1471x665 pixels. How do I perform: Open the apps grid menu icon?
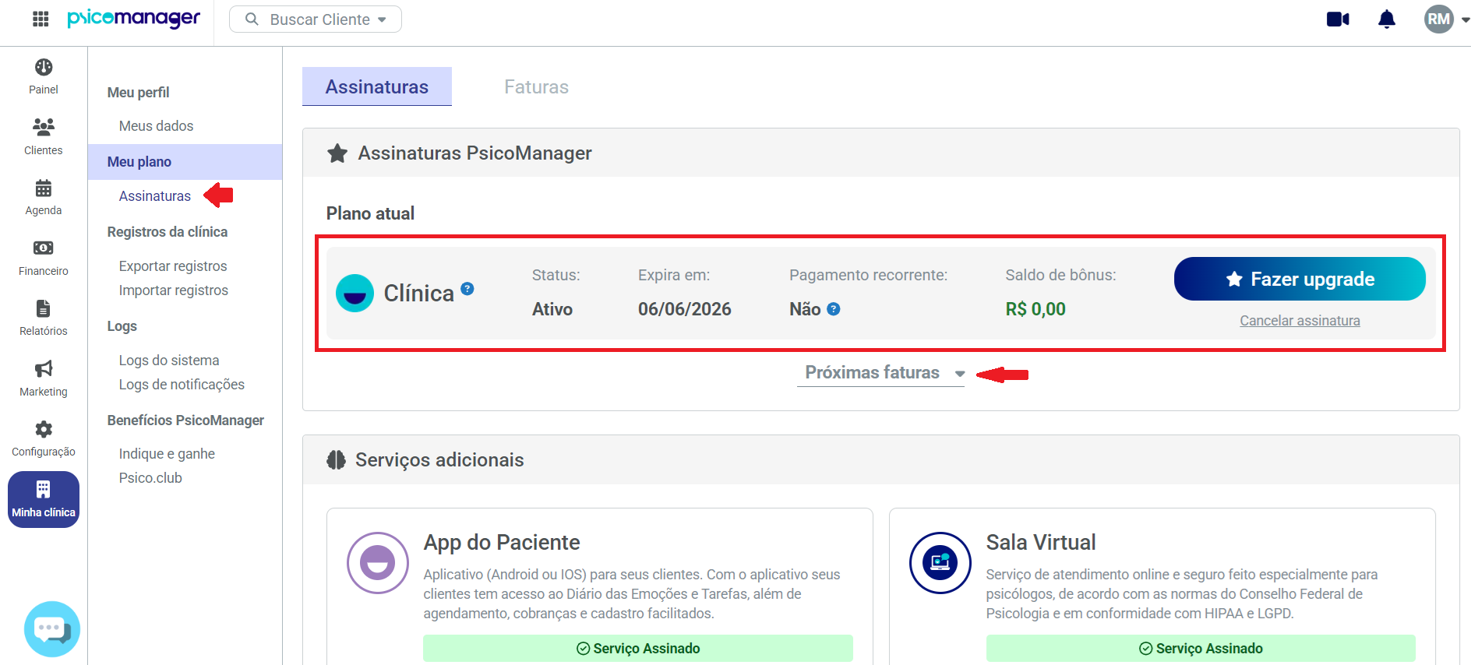(41, 19)
